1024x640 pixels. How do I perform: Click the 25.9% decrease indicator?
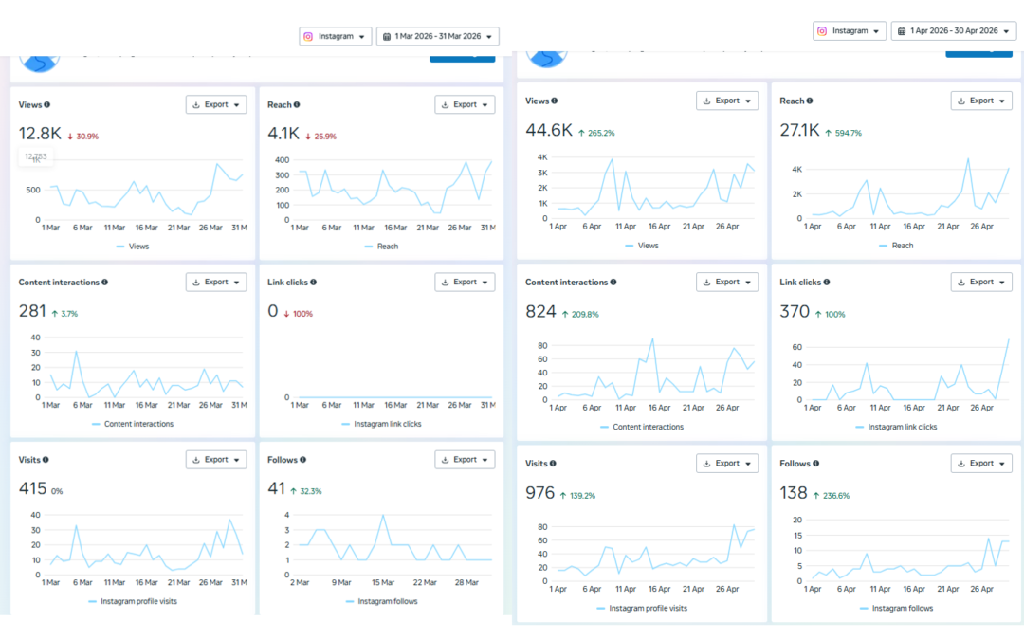[320, 137]
